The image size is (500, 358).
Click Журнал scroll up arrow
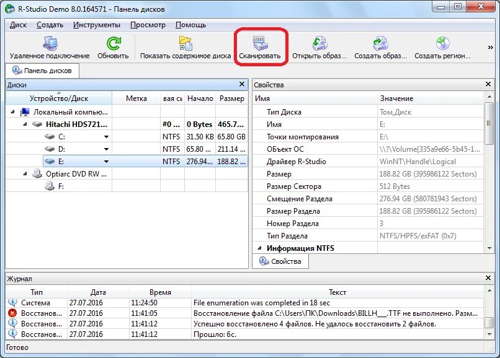coord(489,290)
